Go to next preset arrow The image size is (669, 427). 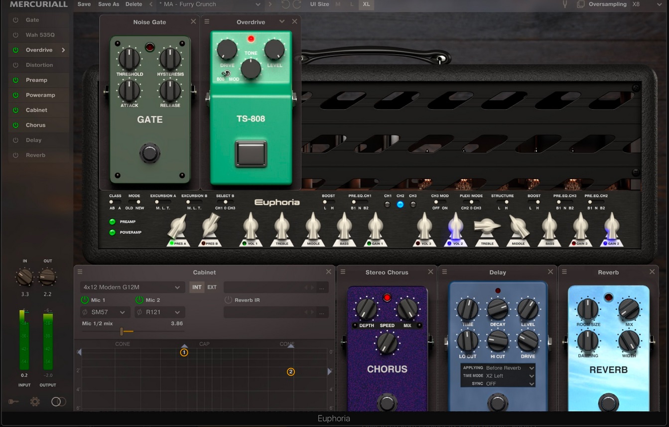pos(270,4)
